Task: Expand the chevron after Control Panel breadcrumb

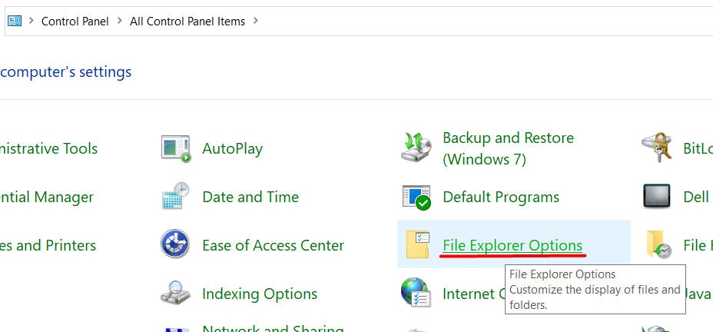Action: (x=120, y=22)
